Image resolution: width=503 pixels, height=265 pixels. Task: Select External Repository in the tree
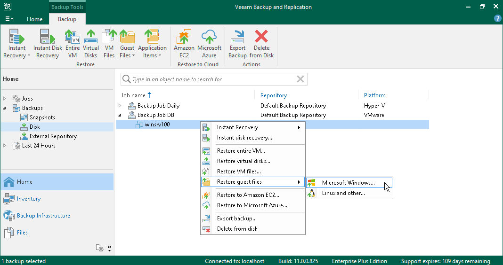coord(53,136)
